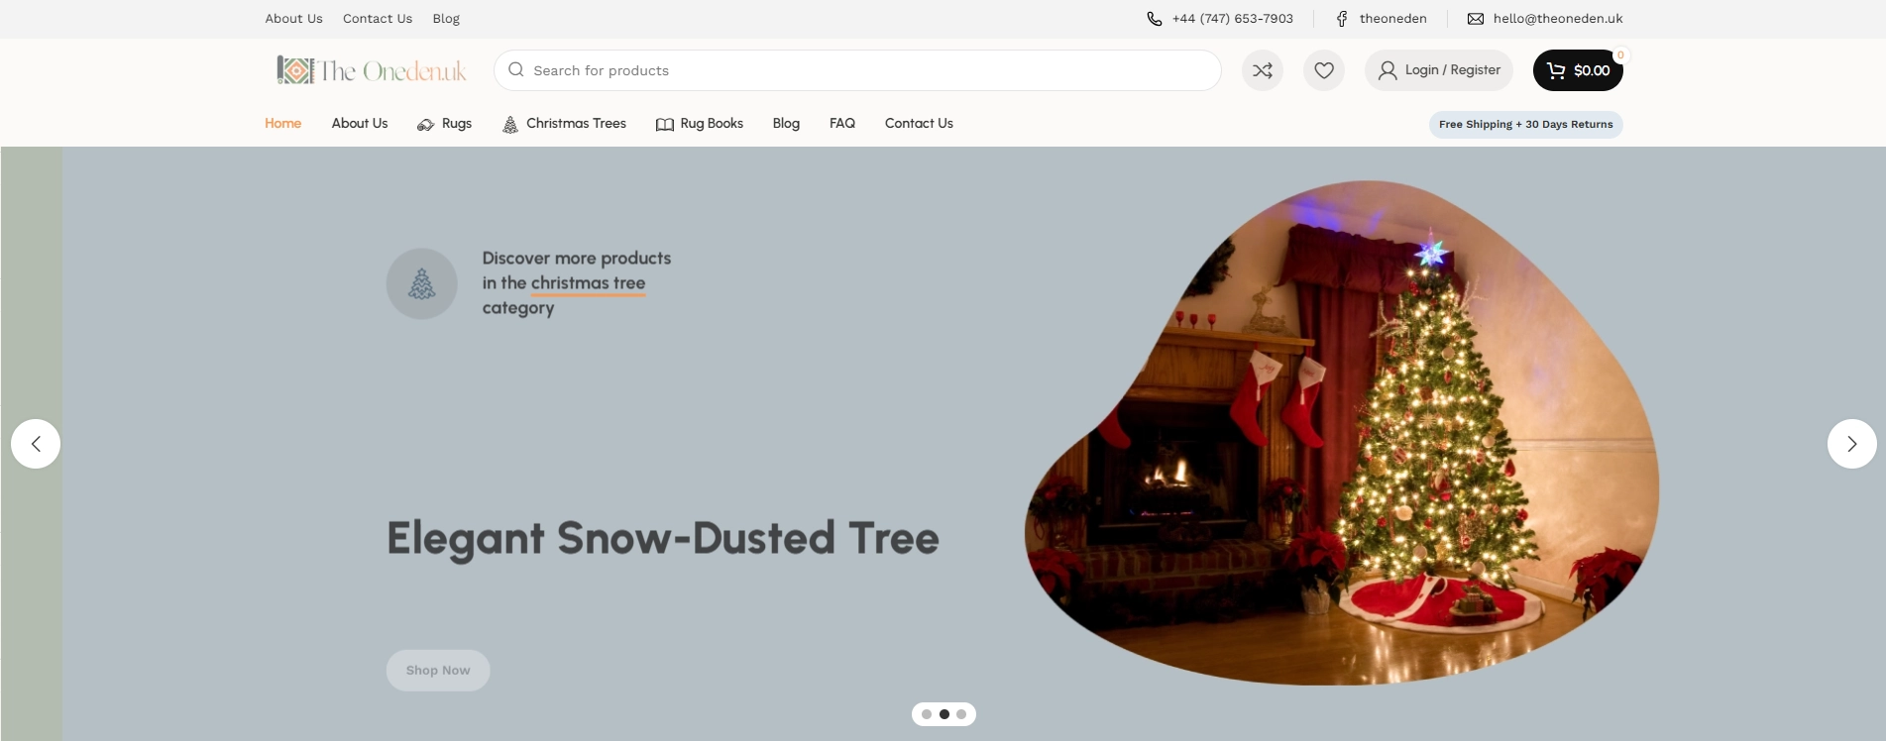Image resolution: width=1886 pixels, height=741 pixels.
Task: Open Christmas Trees menu item
Action: (x=564, y=124)
